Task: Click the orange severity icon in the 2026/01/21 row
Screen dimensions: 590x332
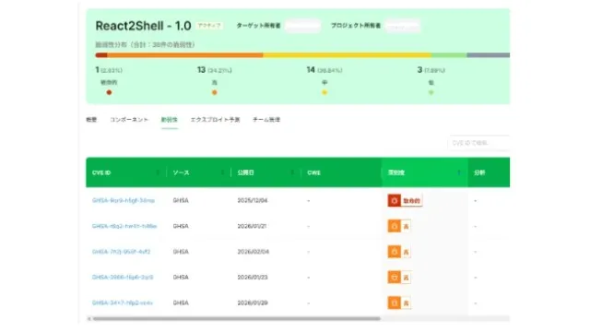Action: point(394,226)
